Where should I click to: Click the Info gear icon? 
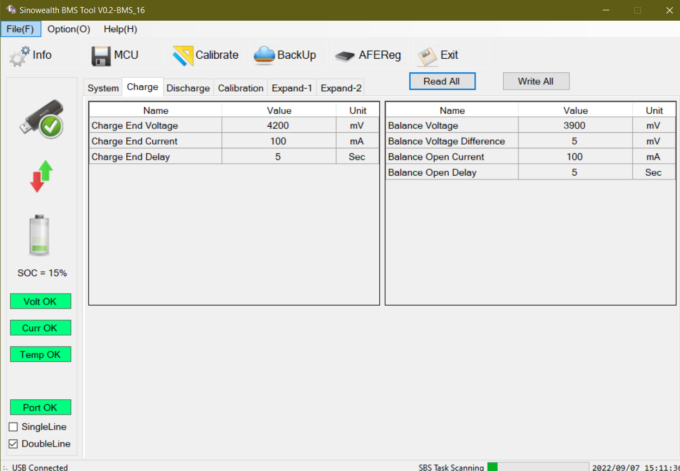click(20, 55)
